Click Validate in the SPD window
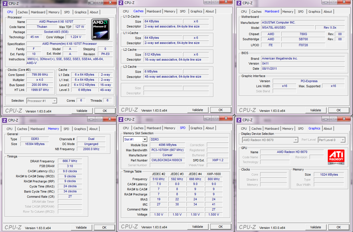Image resolution: width=353 pixels, height=232 pixels. click(x=197, y=227)
